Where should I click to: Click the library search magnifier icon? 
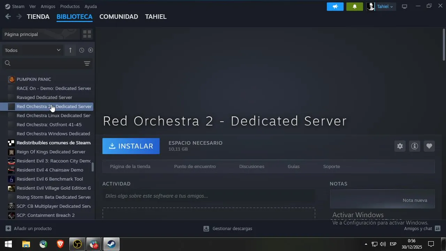point(8,63)
